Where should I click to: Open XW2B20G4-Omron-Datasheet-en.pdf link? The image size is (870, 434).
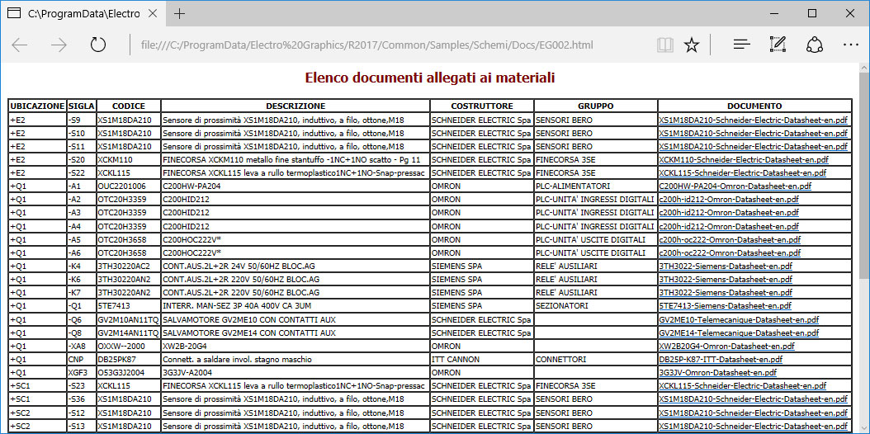pos(727,346)
